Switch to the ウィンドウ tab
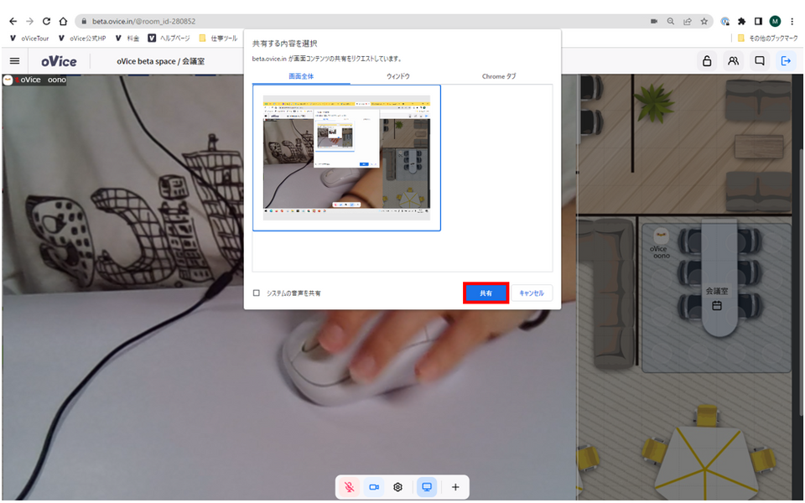 [x=398, y=76]
